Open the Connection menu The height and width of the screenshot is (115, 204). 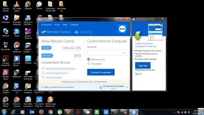[46, 25]
